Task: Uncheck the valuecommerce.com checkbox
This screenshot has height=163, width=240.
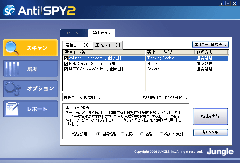Action: [66, 58]
